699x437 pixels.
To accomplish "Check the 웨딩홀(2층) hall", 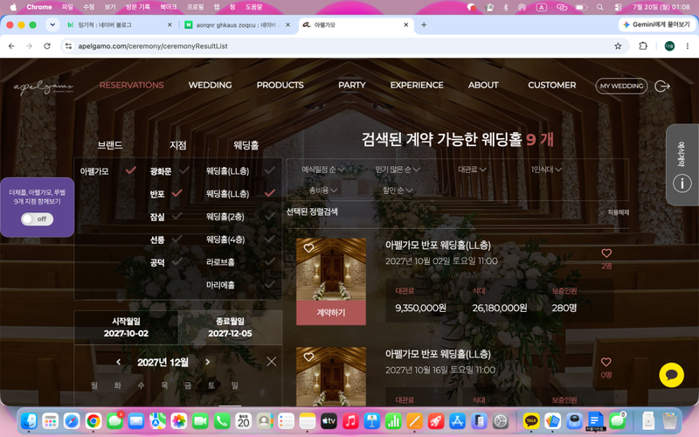I will 270,216.
